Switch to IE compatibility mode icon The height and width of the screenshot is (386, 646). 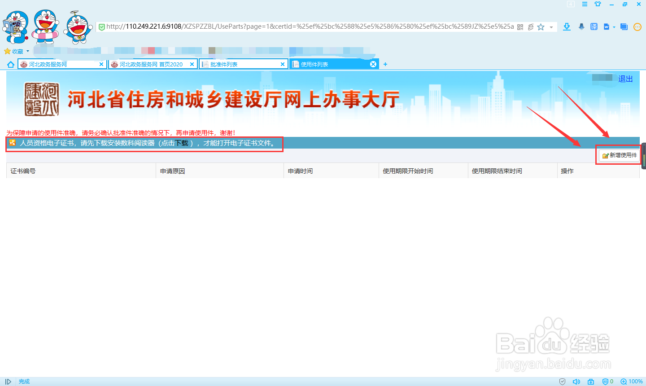click(531, 26)
